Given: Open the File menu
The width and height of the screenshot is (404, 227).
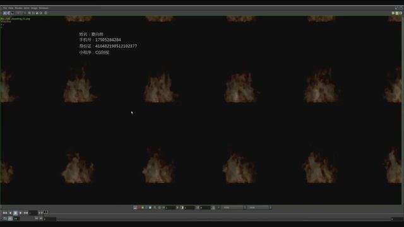Looking at the screenshot, I should pos(5,8).
